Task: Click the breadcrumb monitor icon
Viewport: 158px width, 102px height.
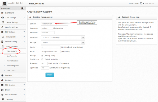Action: (x=141, y=3)
